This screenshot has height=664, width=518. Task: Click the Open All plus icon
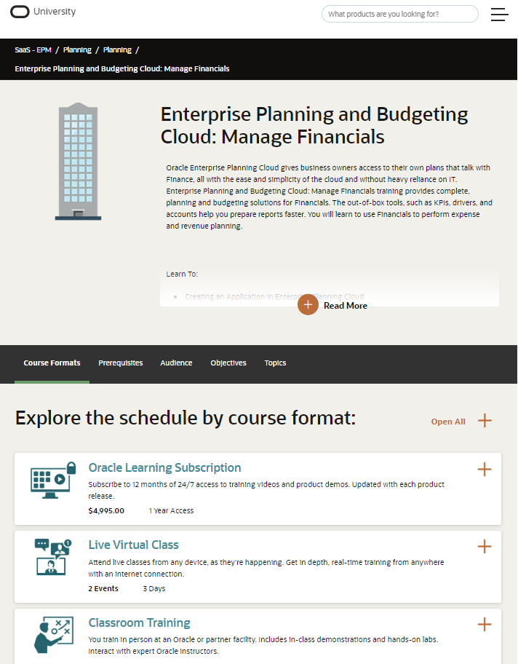[x=485, y=421]
